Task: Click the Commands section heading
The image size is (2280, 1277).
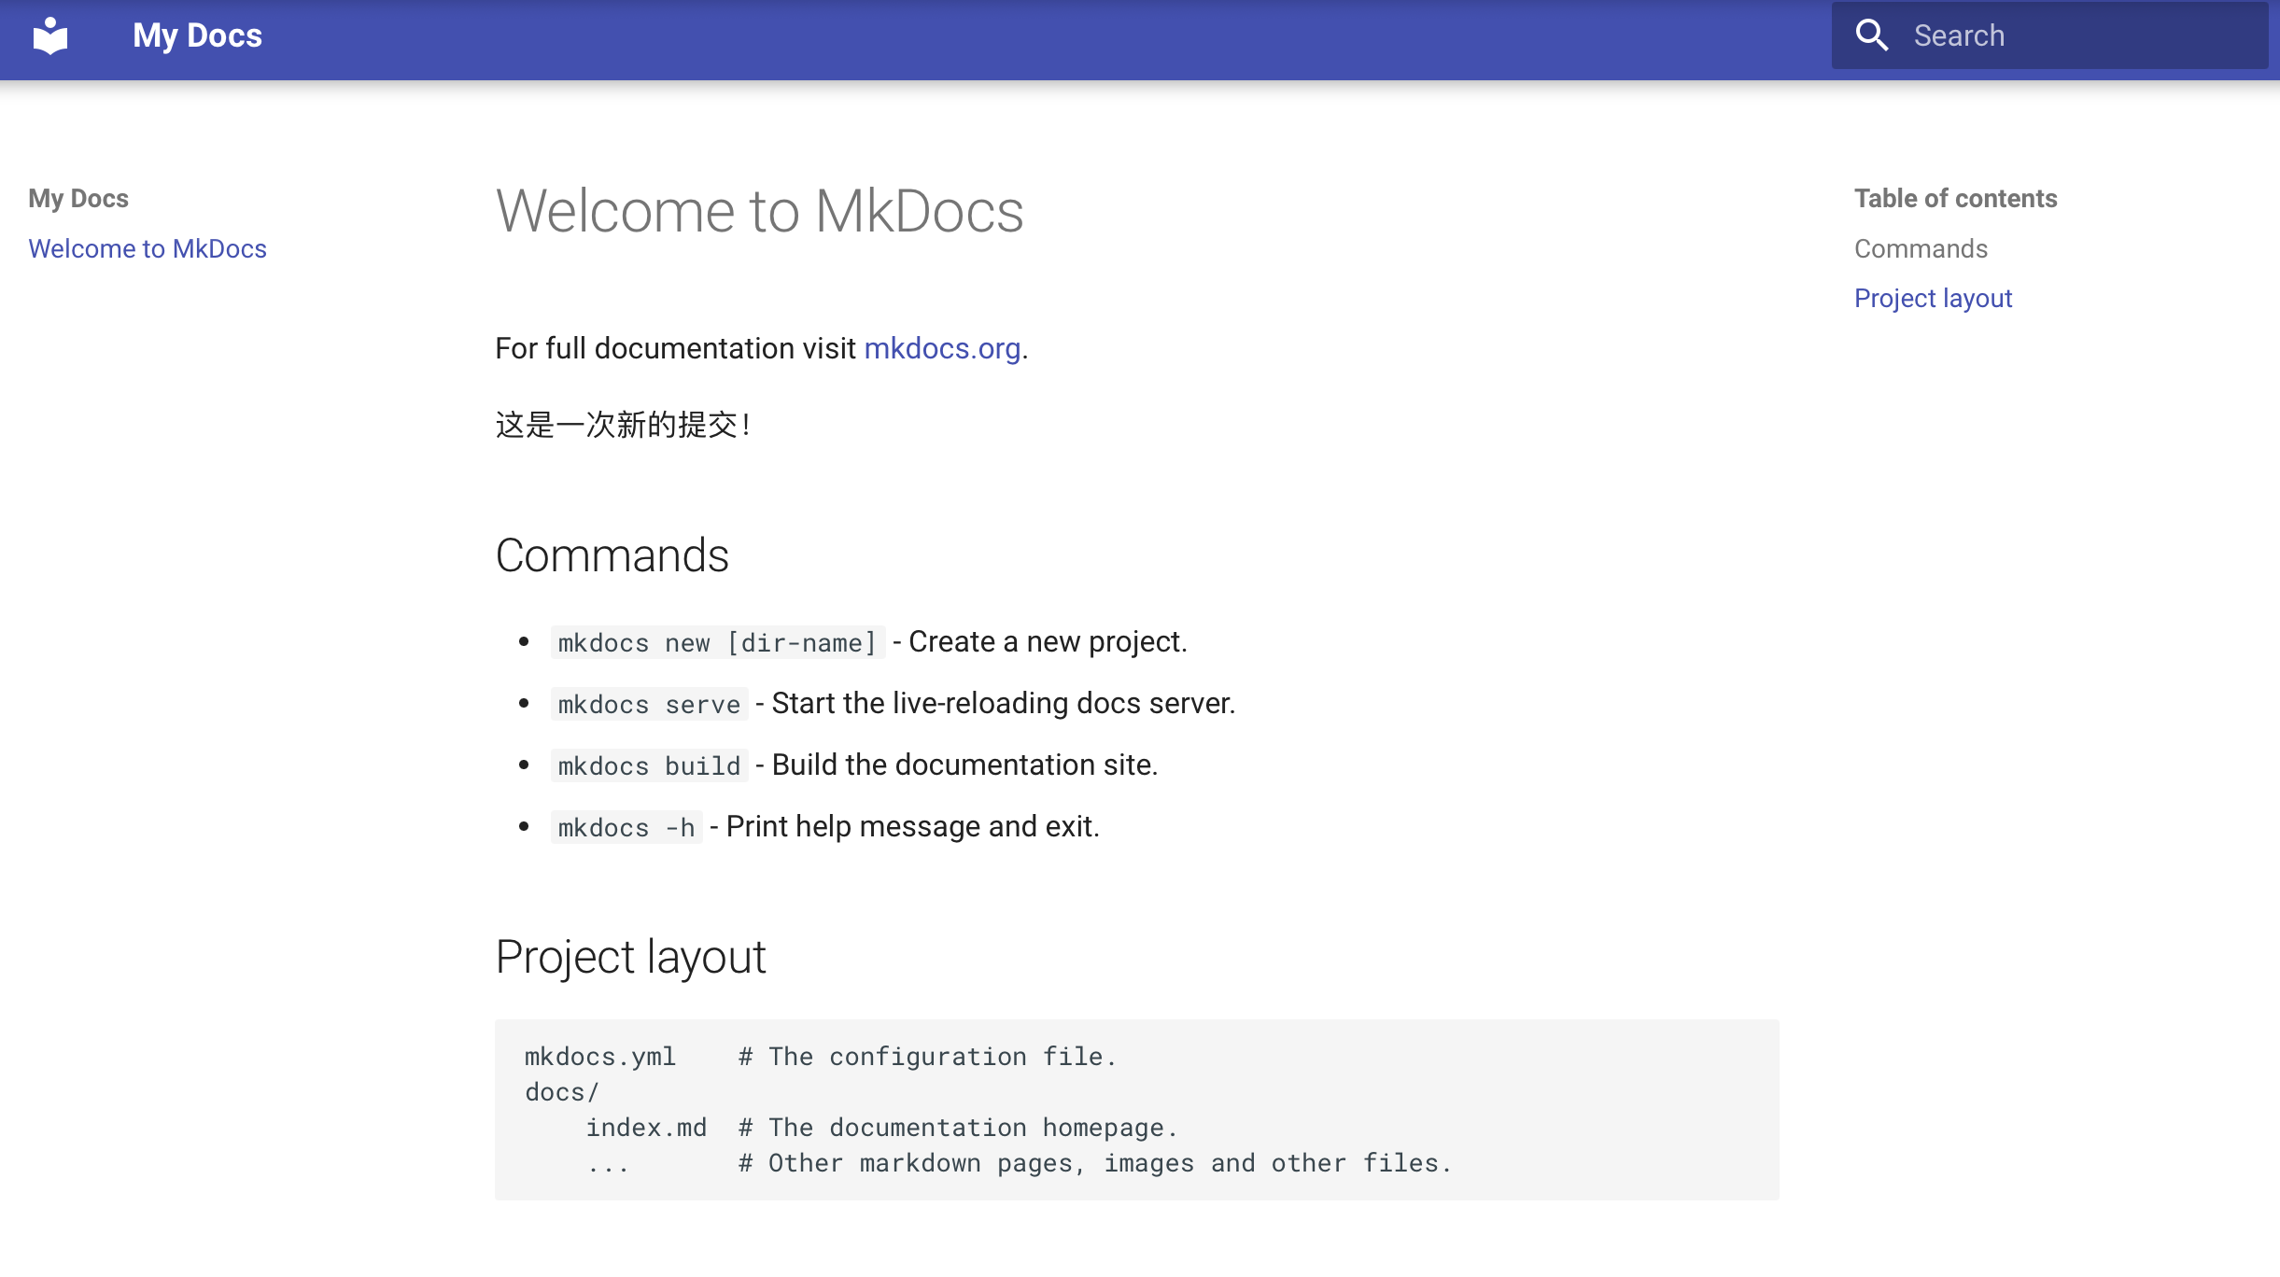Action: click(612, 555)
